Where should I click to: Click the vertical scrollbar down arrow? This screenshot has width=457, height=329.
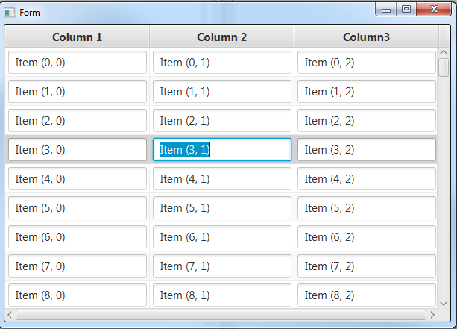(444, 303)
